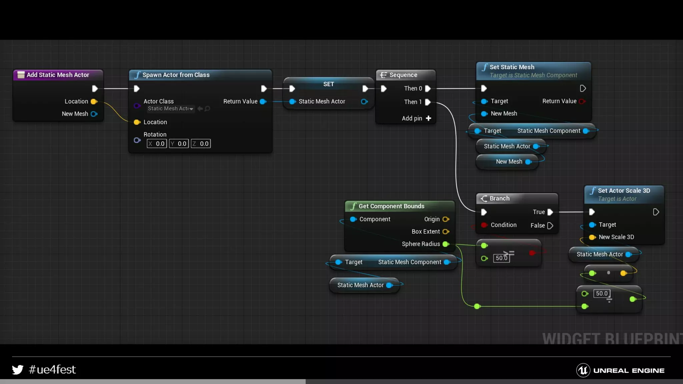Click the Twitter bird icon
This screenshot has height=384, width=683.
18,370
